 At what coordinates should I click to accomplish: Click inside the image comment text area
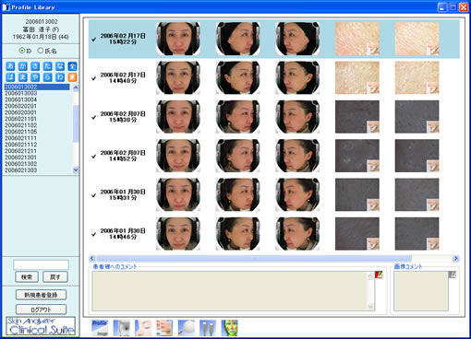421,291
